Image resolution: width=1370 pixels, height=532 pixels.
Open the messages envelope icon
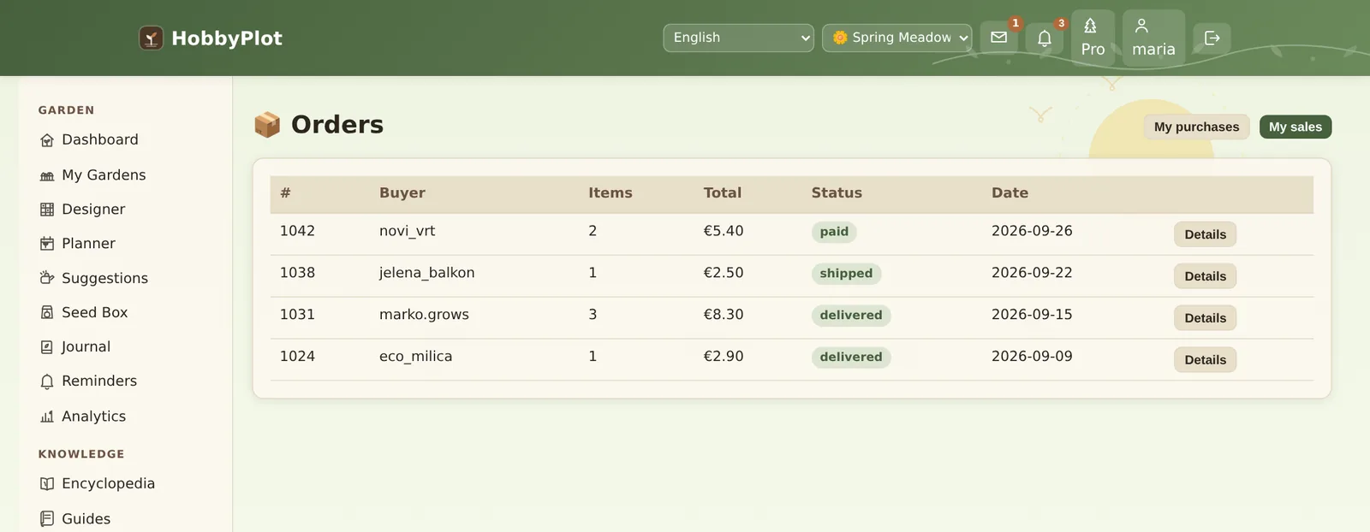tap(998, 38)
